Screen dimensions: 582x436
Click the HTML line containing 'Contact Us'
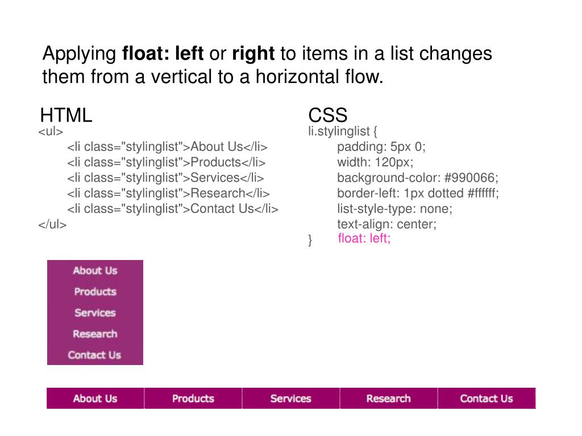173,209
